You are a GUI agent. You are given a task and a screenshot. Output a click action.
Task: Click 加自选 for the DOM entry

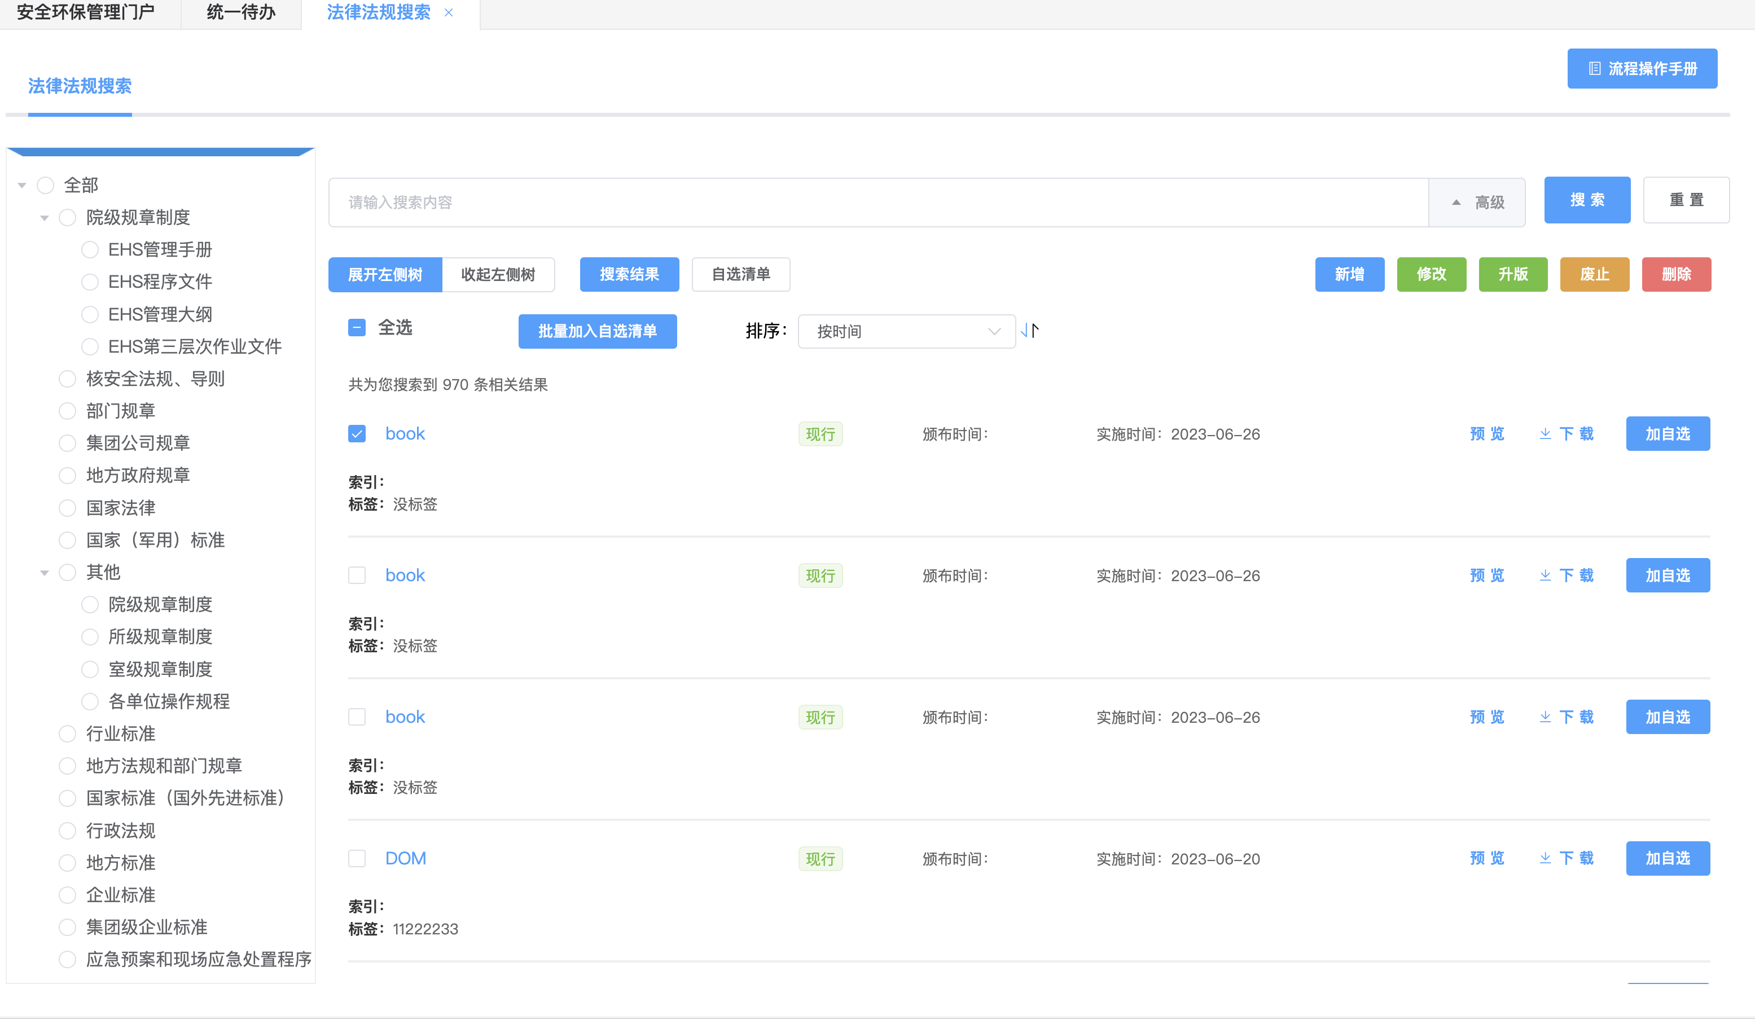pos(1668,858)
